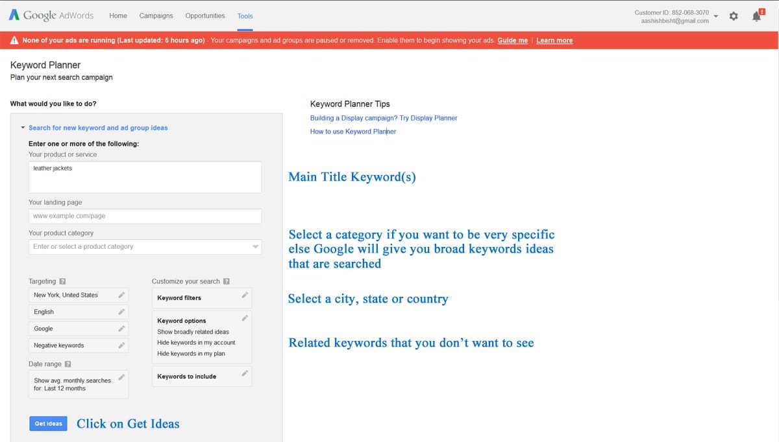This screenshot has height=442, width=779.
Task: Edit the date range pencil icon
Action: tap(121, 377)
